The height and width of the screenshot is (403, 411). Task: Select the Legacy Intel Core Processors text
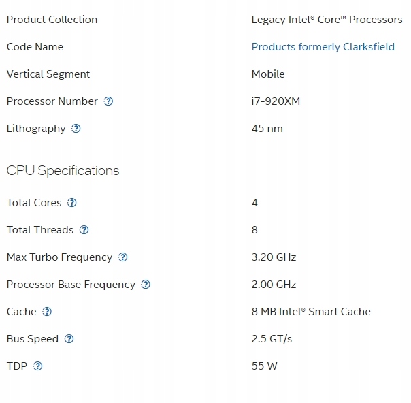click(327, 20)
